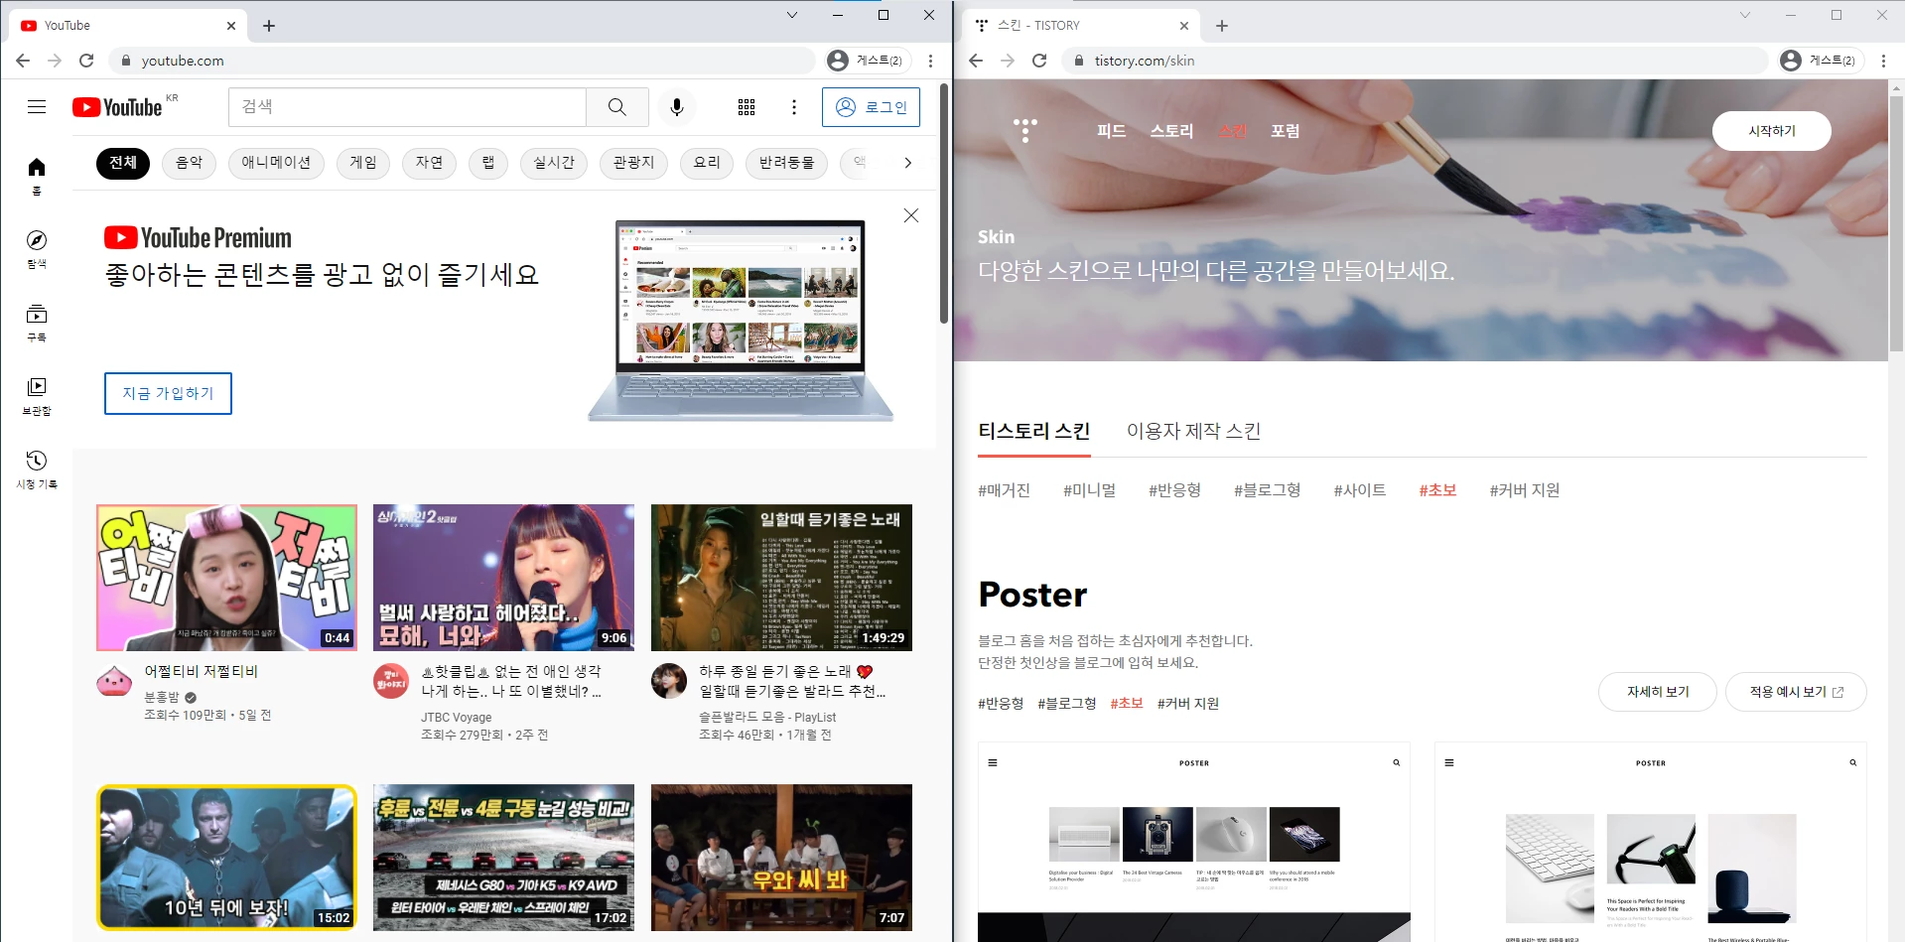Select the 실시간 category chip
This screenshot has width=1905, height=942.
pos(554,163)
